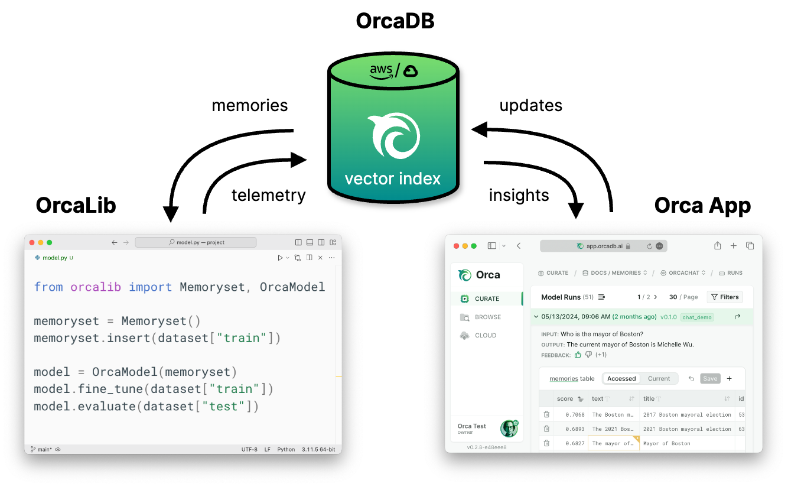Click the browser share icon
The width and height of the screenshot is (788, 487).
coord(717,245)
